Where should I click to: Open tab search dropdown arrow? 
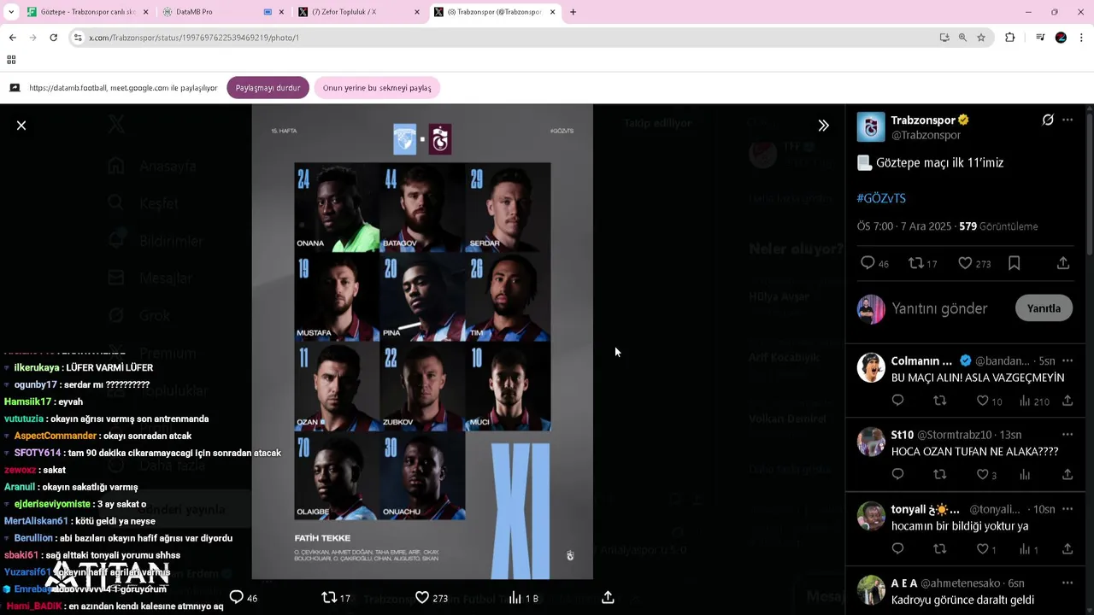(x=11, y=12)
